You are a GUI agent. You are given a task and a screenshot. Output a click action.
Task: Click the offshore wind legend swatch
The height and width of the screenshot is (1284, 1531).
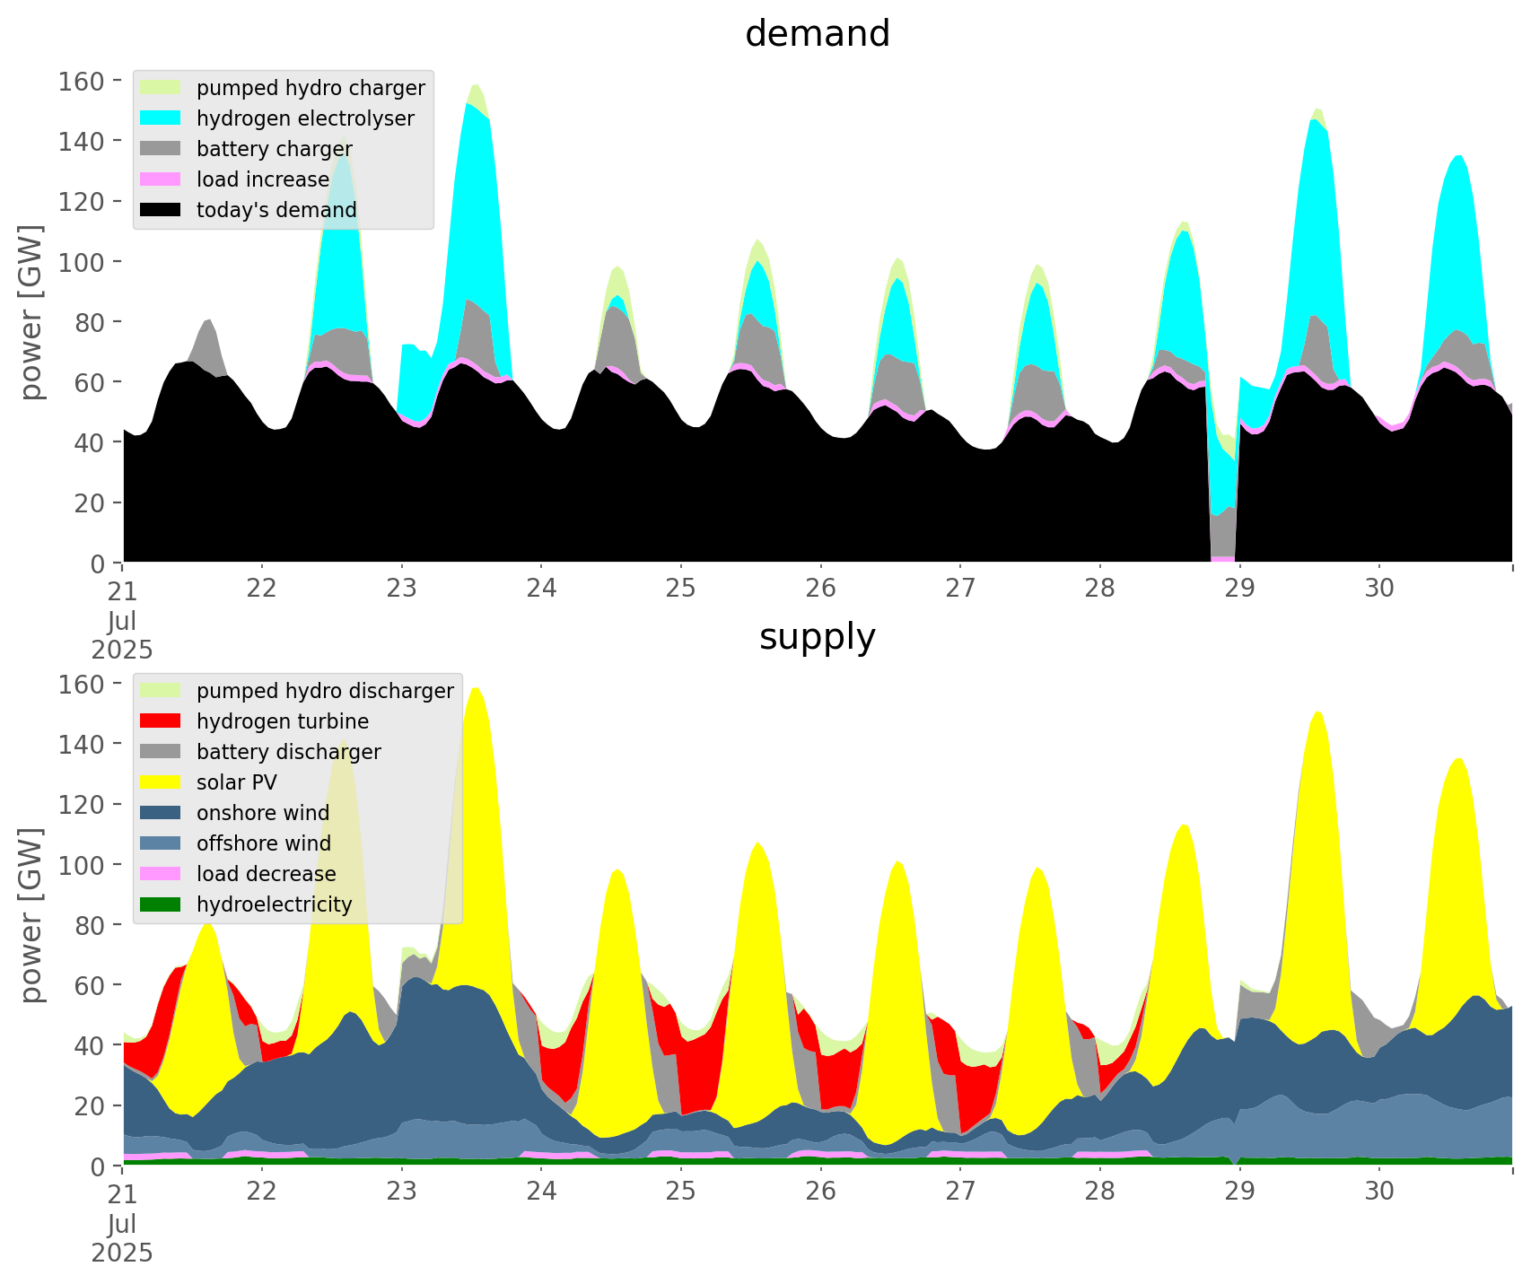(x=161, y=843)
